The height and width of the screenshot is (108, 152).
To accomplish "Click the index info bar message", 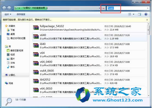I will (27, 20).
